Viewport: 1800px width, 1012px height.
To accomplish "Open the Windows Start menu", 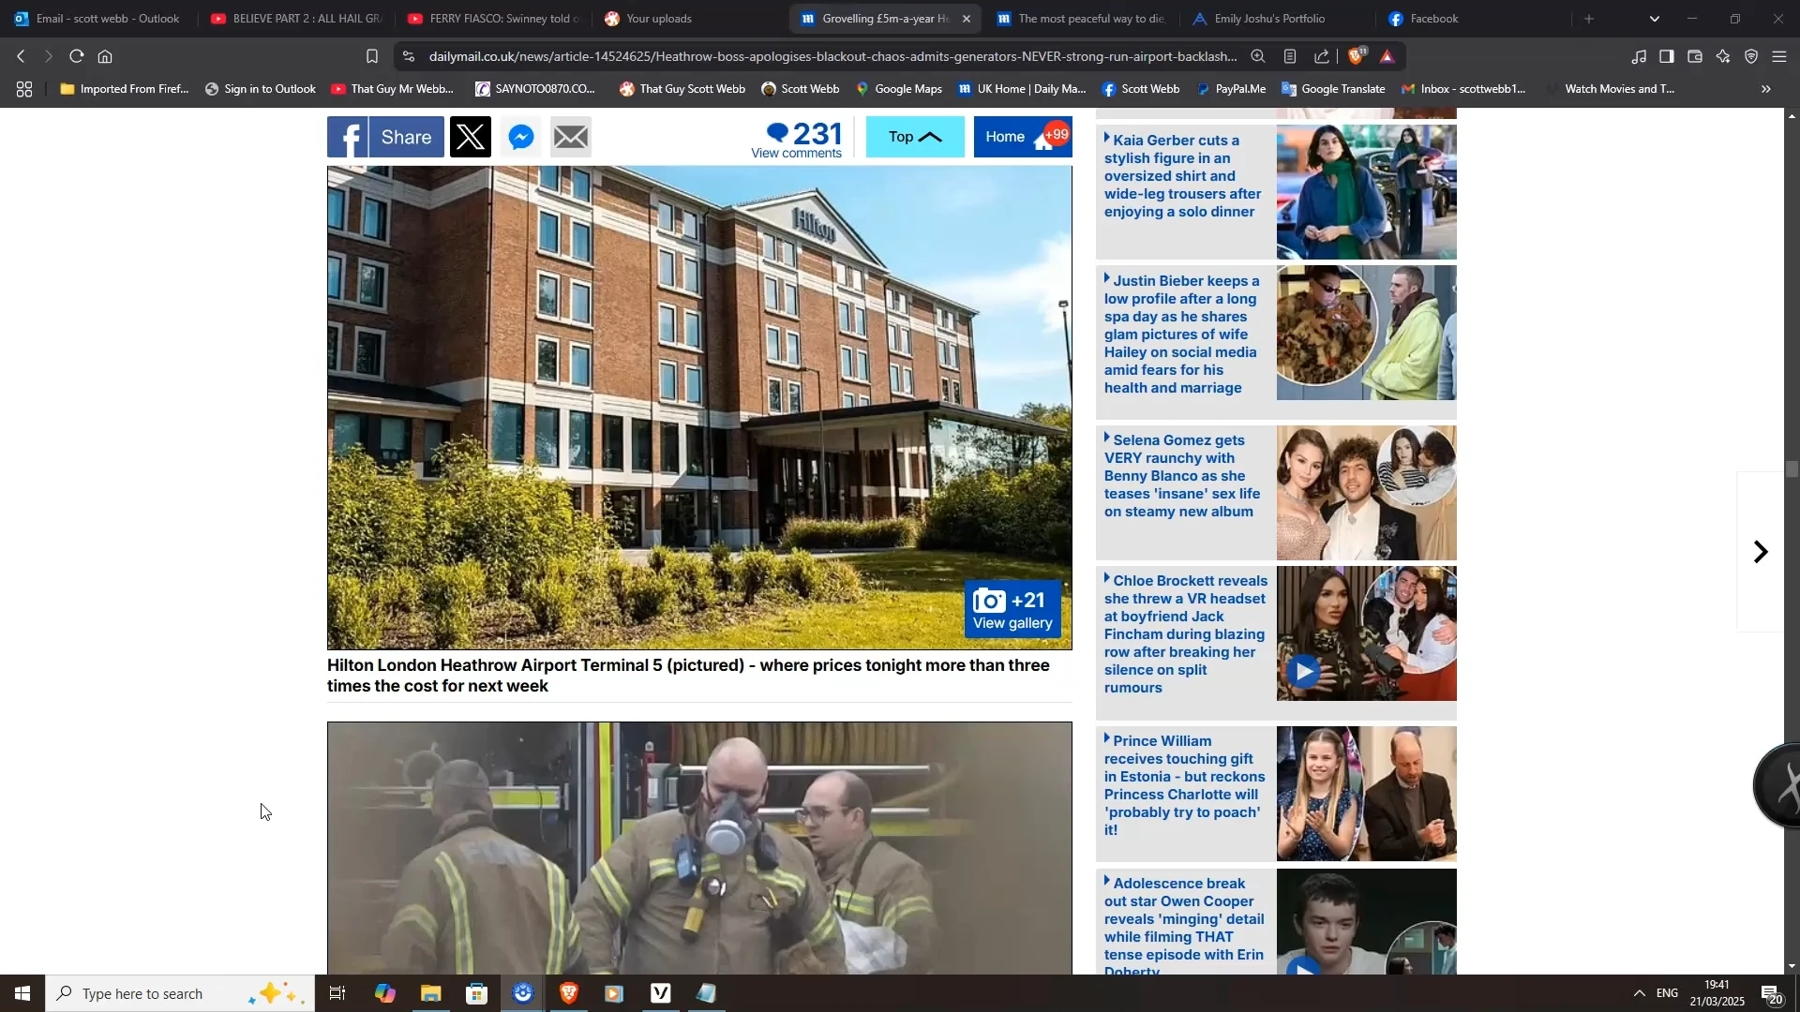I will point(22,993).
